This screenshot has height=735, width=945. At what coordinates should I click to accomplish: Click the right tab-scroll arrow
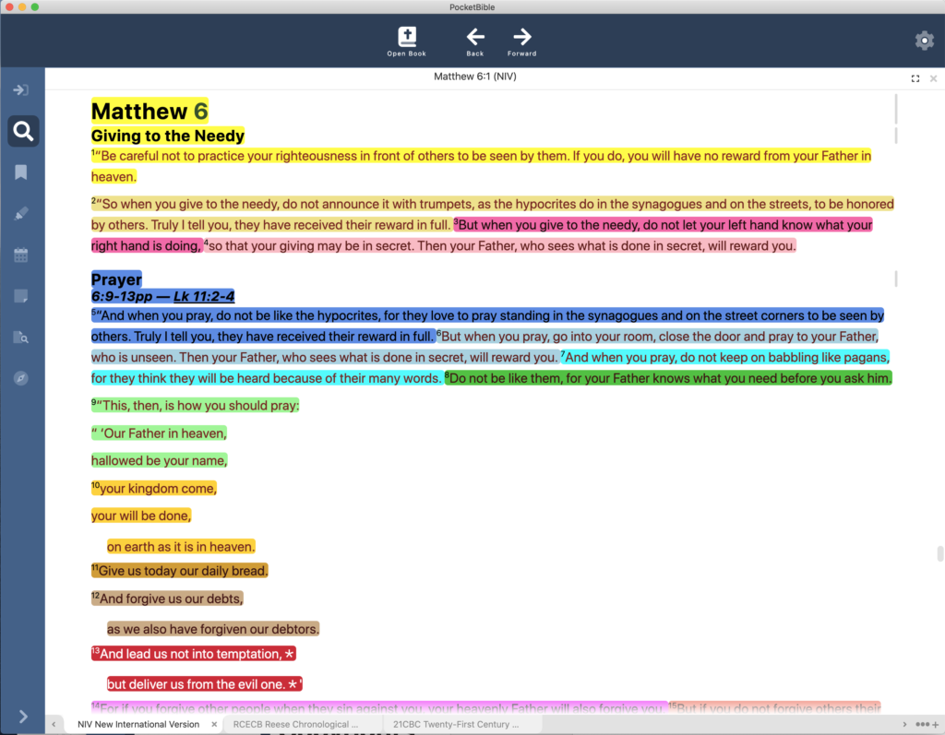click(x=904, y=724)
